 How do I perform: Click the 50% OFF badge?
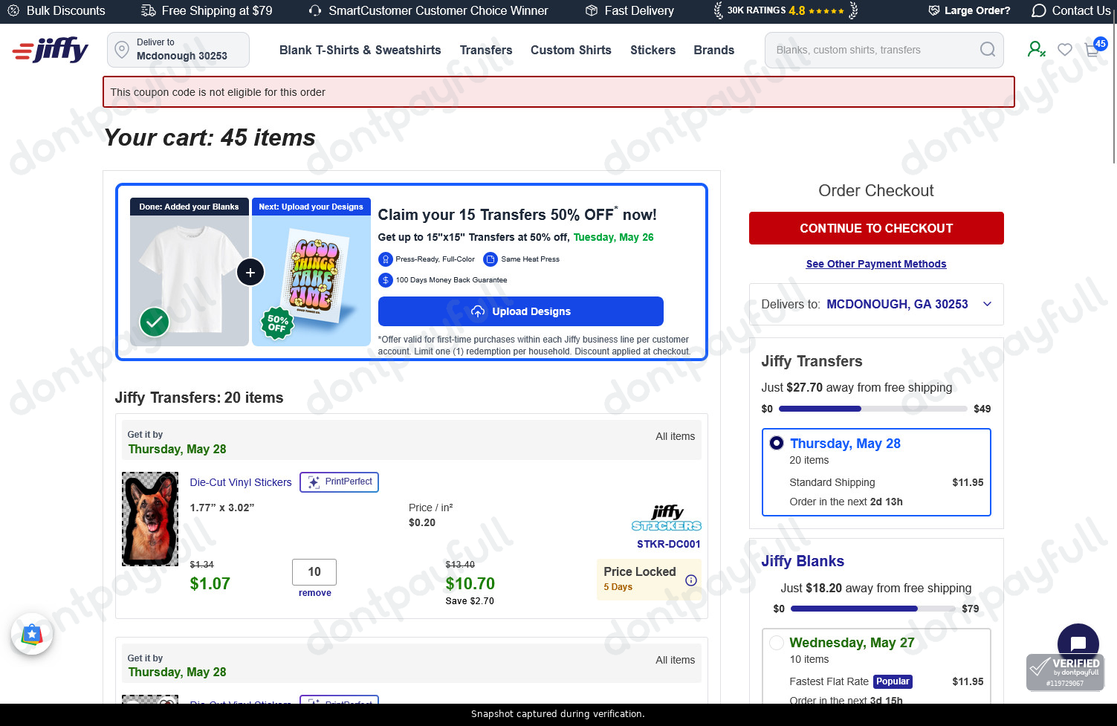click(277, 324)
